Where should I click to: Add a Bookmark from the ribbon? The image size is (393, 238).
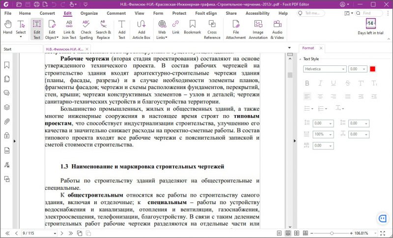[x=193, y=27]
